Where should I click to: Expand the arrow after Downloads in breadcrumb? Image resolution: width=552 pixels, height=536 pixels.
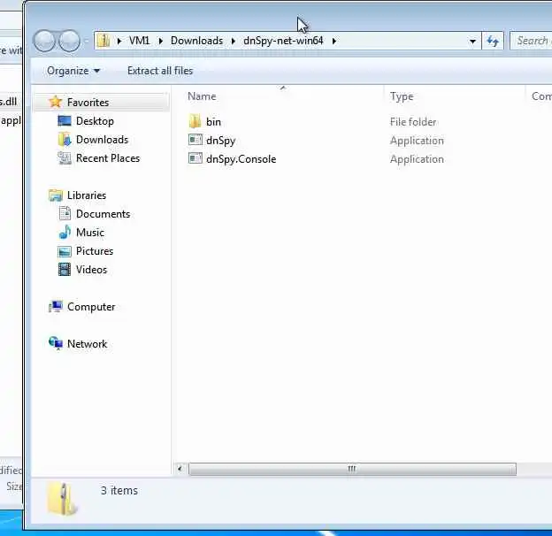click(233, 42)
